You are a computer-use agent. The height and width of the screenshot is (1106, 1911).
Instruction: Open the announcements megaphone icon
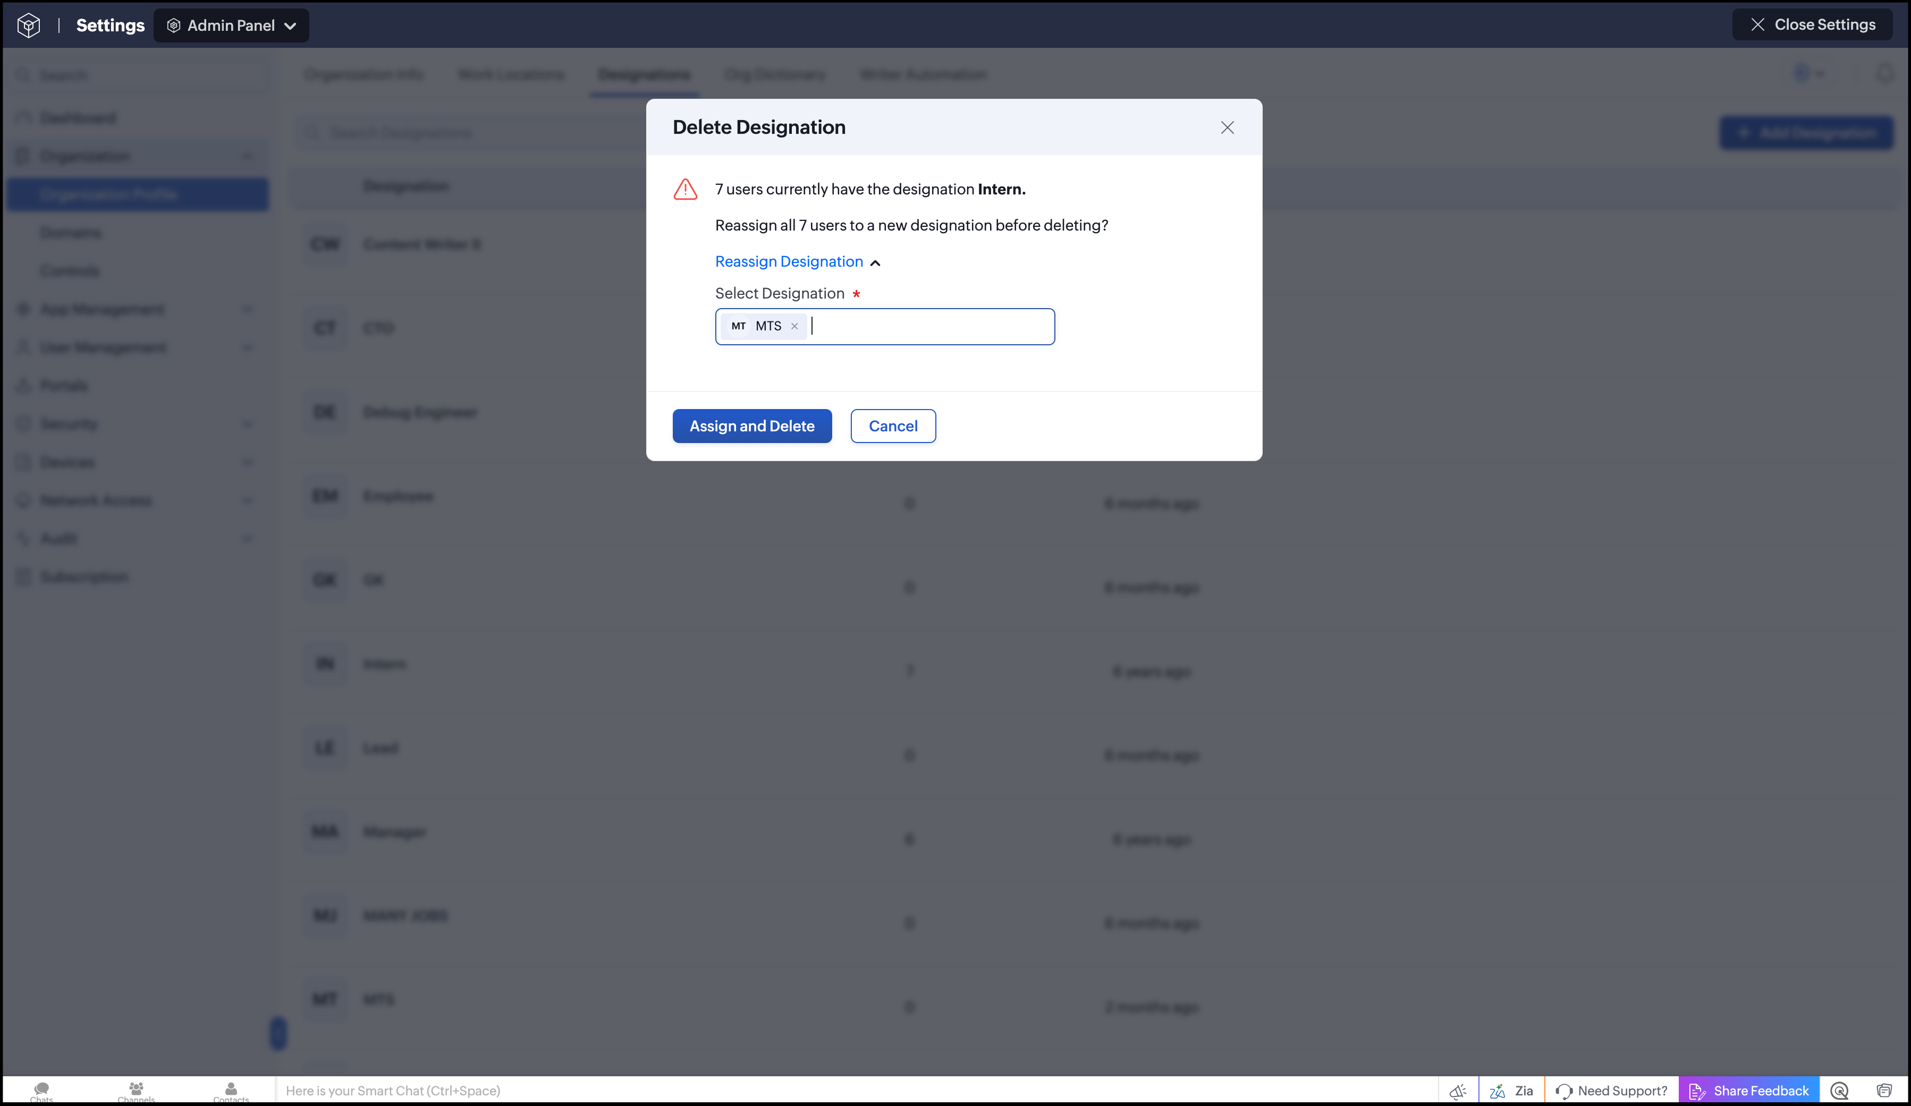pyautogui.click(x=1458, y=1091)
